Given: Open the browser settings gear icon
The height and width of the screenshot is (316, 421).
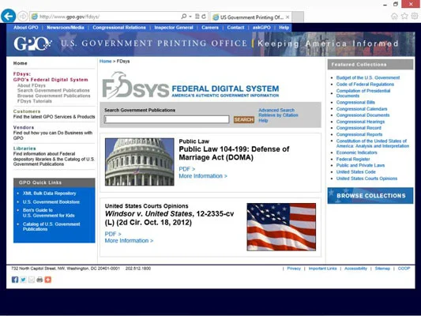Looking at the screenshot, I should point(415,16).
